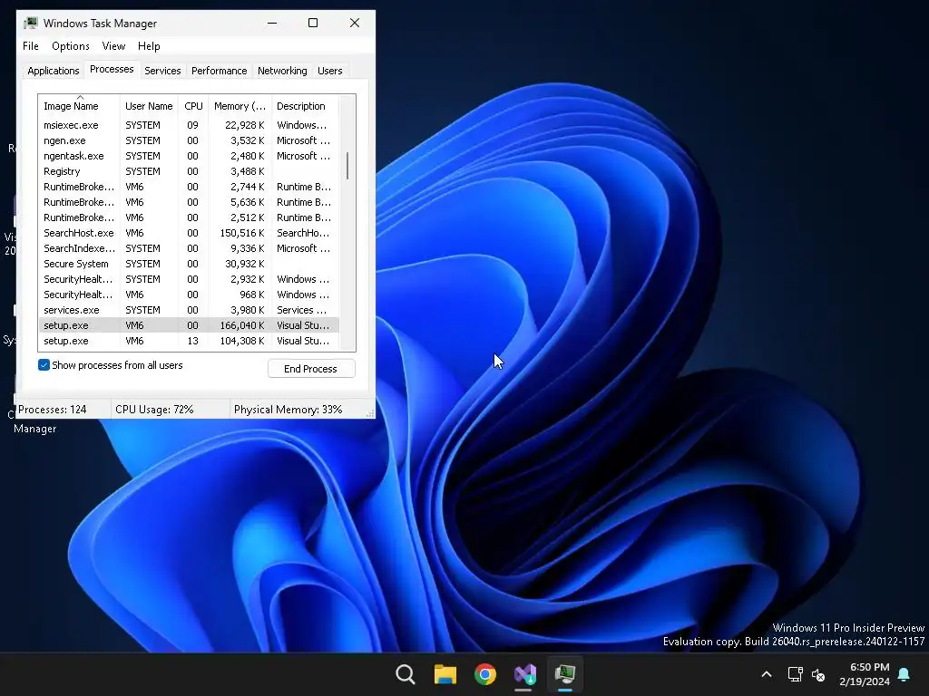Select the SearchIndexe... process row
Screen dimensions: 929x696
tap(189, 248)
